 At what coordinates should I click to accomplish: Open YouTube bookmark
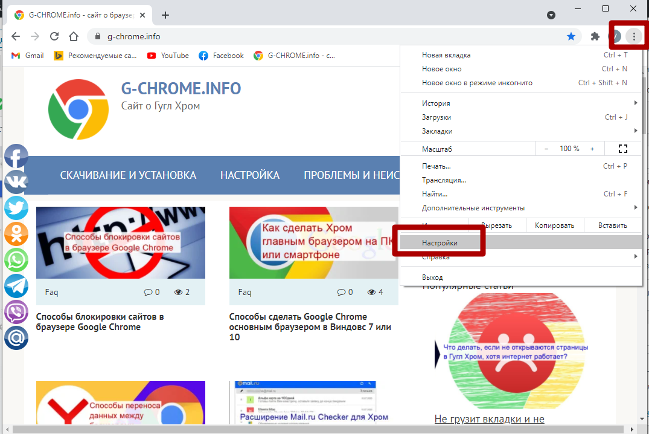point(168,56)
